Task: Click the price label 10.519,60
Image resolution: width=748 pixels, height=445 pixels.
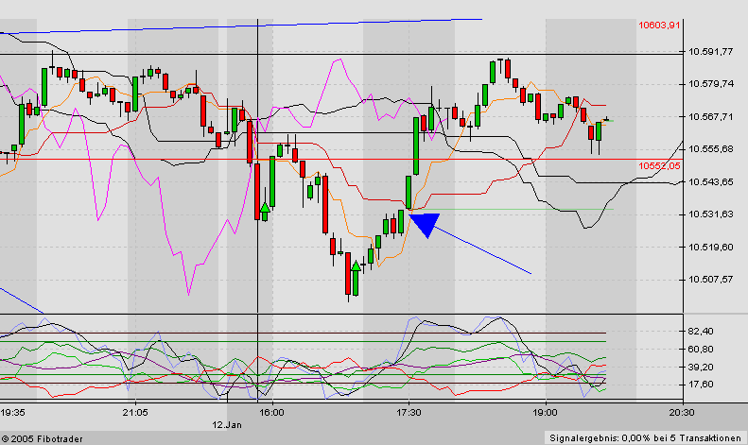Action: click(711, 248)
